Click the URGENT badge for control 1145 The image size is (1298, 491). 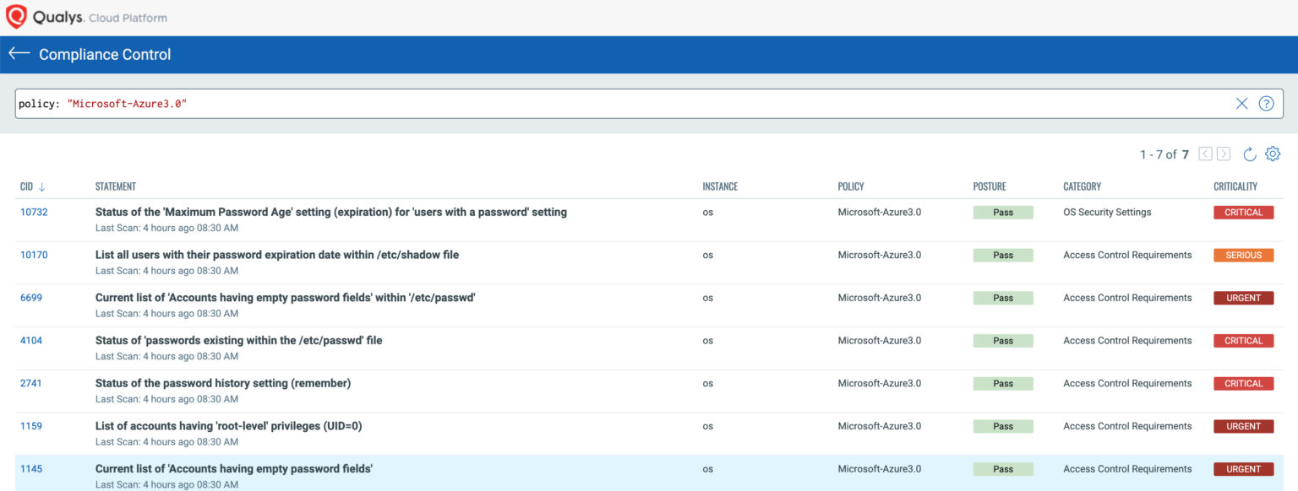click(x=1243, y=468)
